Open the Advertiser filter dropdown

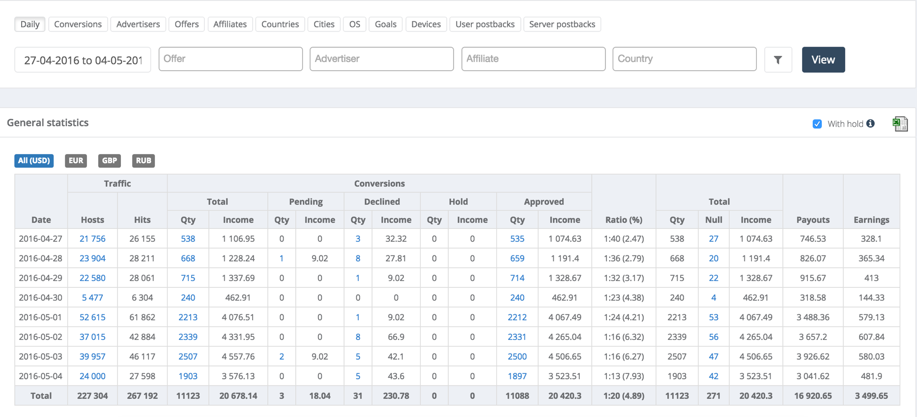click(x=381, y=59)
